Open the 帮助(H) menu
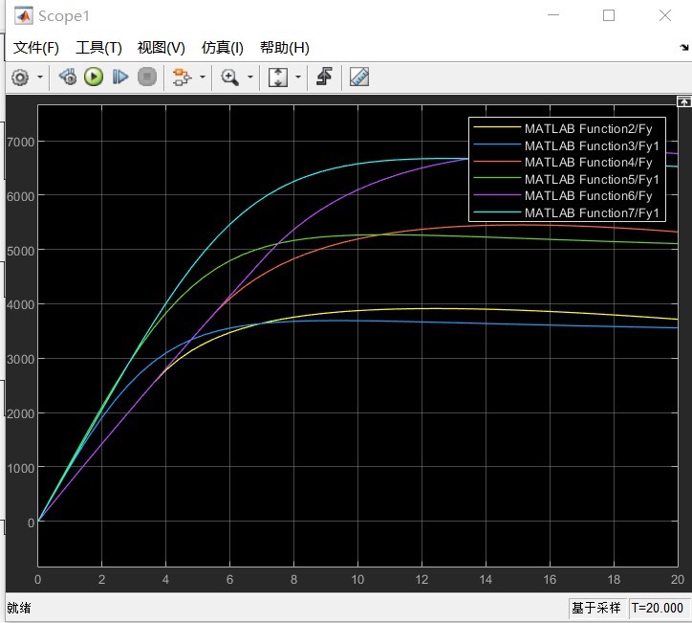Screen dimensions: 692x623 coord(285,47)
